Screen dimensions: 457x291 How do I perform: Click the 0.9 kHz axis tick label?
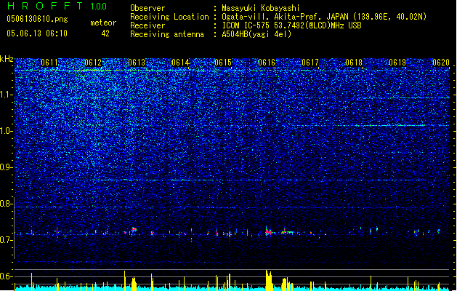7,167
